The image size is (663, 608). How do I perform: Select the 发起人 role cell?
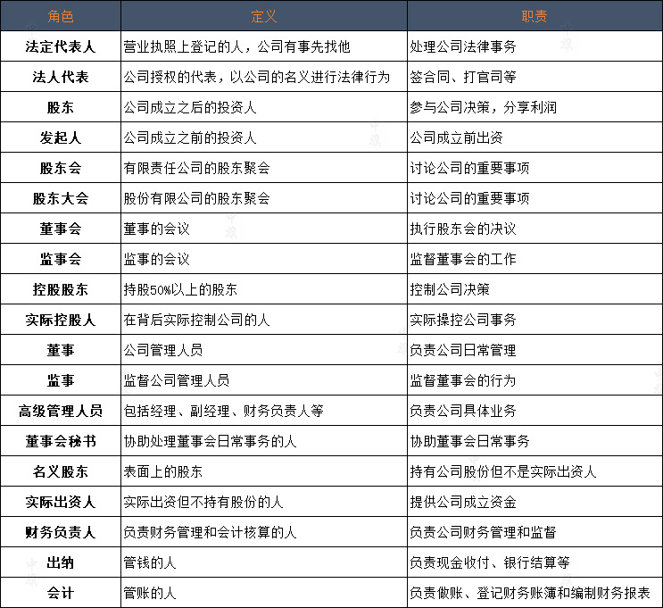(x=60, y=137)
